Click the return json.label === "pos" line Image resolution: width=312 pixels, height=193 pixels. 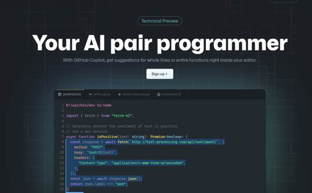point(99,184)
